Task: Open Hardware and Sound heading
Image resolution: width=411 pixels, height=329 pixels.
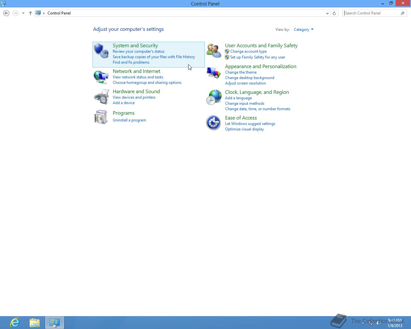Action: 136,92
